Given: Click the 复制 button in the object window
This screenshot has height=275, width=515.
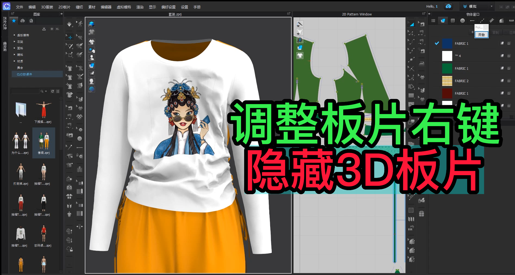Looking at the screenshot, I should [x=495, y=32].
